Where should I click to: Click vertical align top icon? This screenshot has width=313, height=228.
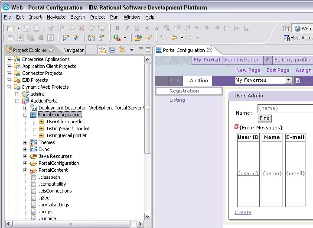point(227,29)
